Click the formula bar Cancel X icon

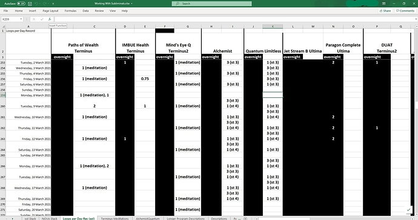point(34,19)
